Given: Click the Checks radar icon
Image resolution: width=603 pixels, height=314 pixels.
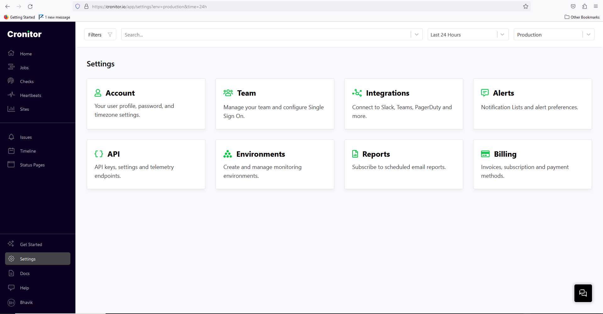Looking at the screenshot, I should (x=11, y=81).
